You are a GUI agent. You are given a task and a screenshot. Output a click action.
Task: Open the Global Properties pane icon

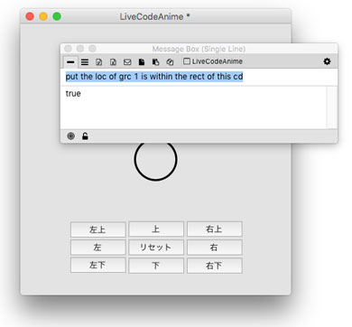point(98,62)
